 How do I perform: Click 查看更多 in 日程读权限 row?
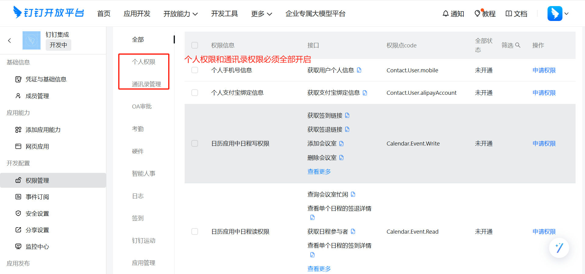pos(319,269)
